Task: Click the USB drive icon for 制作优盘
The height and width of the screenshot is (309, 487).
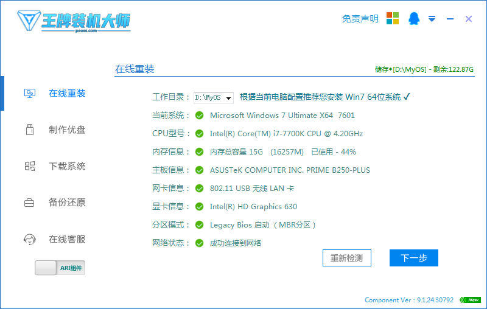Action: coord(30,130)
